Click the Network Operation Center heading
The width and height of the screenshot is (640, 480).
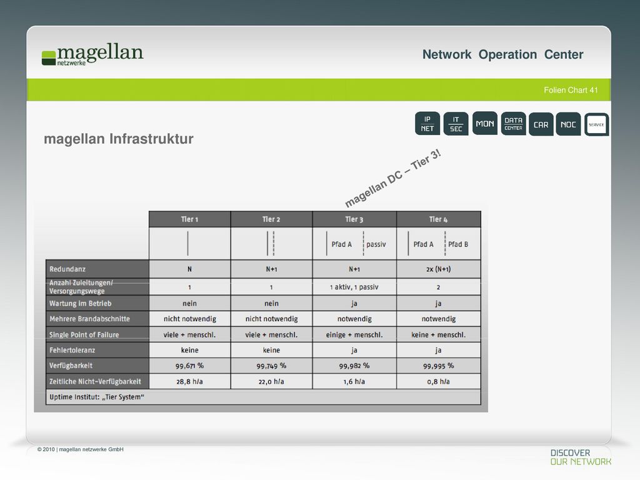(x=503, y=54)
